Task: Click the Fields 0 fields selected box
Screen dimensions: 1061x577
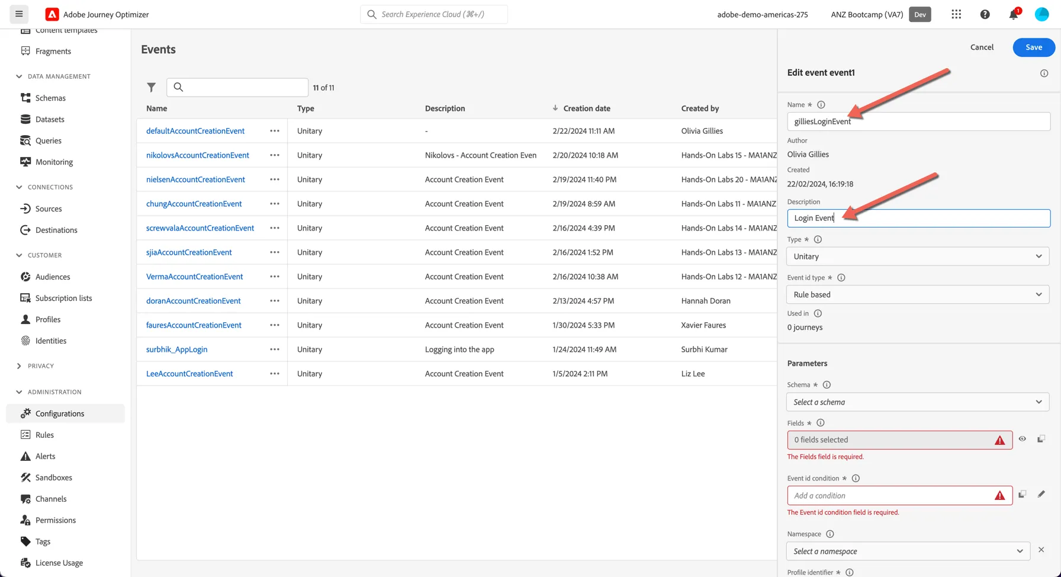Action: (x=899, y=440)
